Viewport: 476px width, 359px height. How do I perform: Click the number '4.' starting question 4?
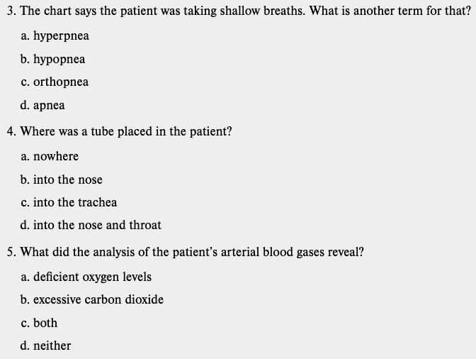pyautogui.click(x=9, y=131)
